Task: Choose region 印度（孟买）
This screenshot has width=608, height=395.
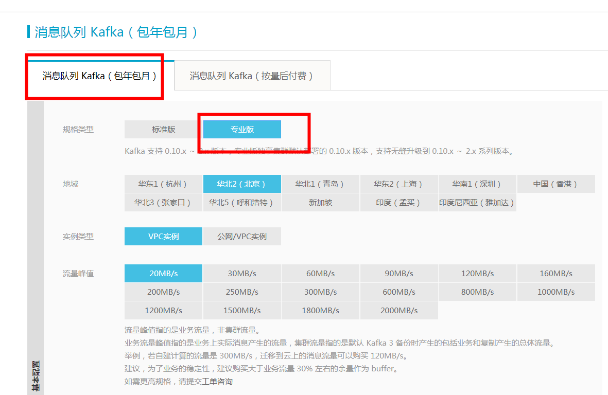Action: (399, 203)
